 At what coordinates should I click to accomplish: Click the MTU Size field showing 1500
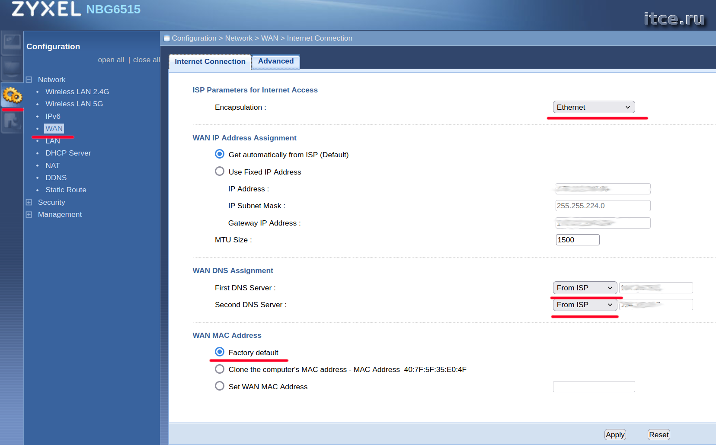point(578,240)
